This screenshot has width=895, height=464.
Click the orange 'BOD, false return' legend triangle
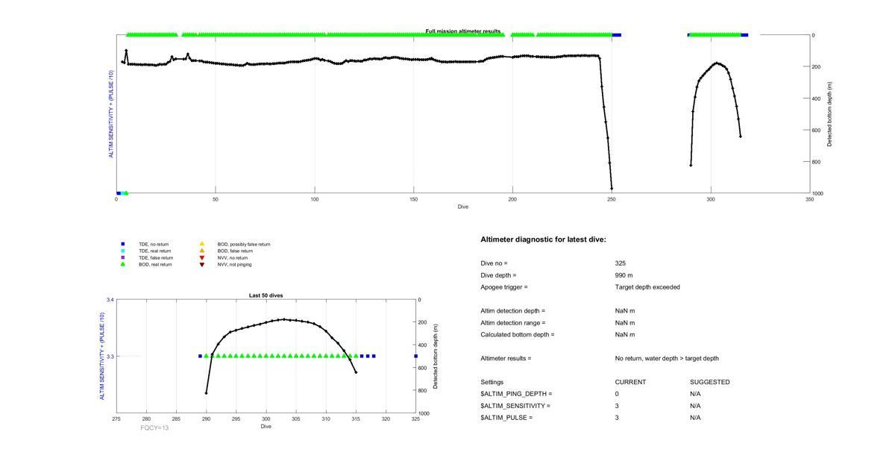tap(201, 251)
